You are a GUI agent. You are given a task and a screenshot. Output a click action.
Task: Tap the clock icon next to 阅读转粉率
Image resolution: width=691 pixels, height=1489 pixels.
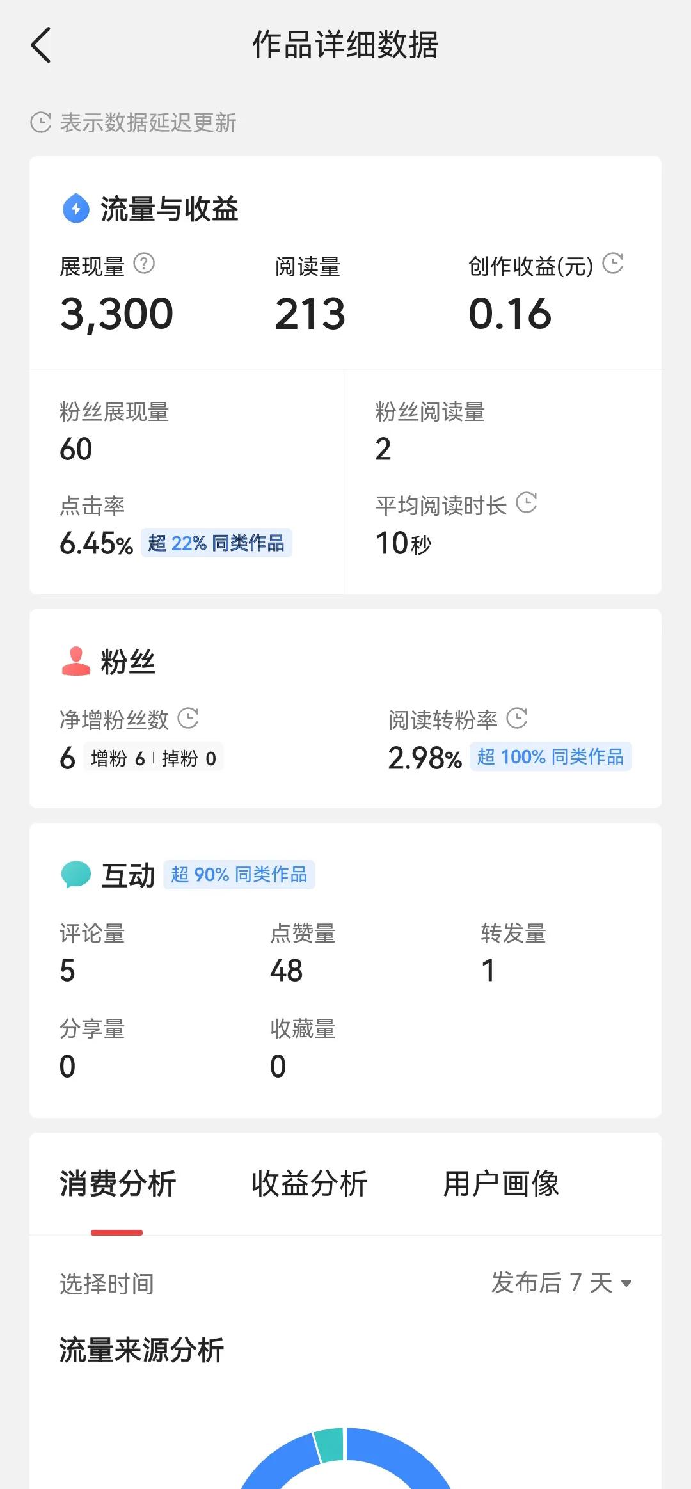point(517,718)
